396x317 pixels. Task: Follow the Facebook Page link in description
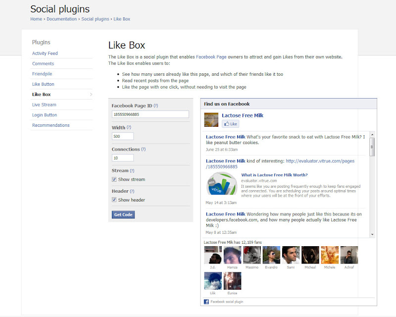[211, 57]
